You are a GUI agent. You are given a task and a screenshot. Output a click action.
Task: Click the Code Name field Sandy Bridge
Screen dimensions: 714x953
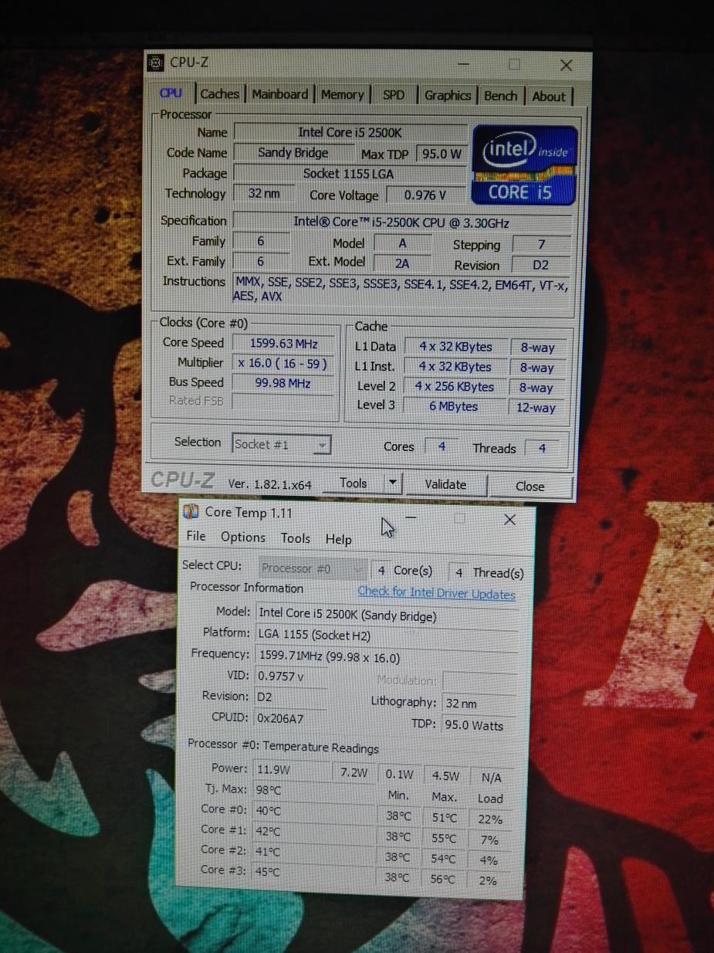tap(293, 153)
